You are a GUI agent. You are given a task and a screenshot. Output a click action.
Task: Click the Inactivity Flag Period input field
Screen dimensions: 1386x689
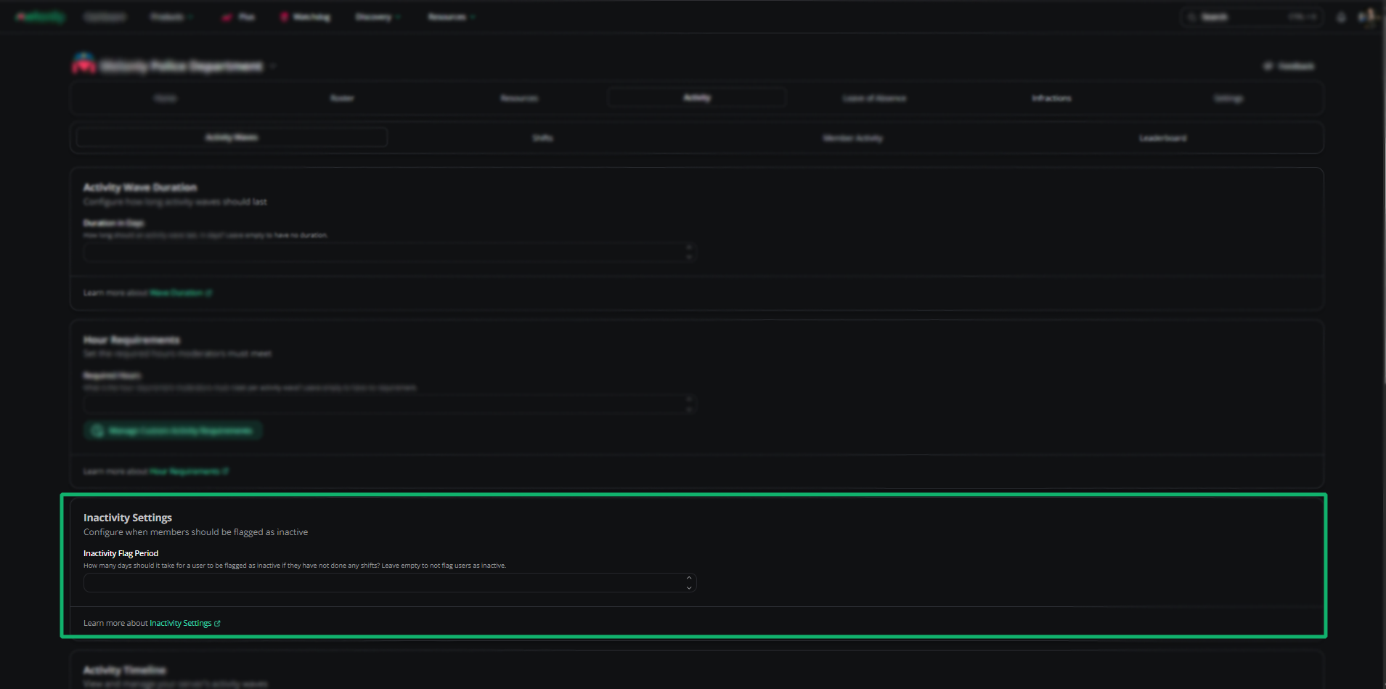pyautogui.click(x=390, y=583)
